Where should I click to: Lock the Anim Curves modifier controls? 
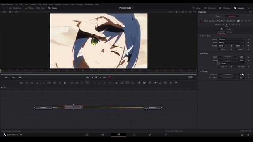[x=246, y=21]
